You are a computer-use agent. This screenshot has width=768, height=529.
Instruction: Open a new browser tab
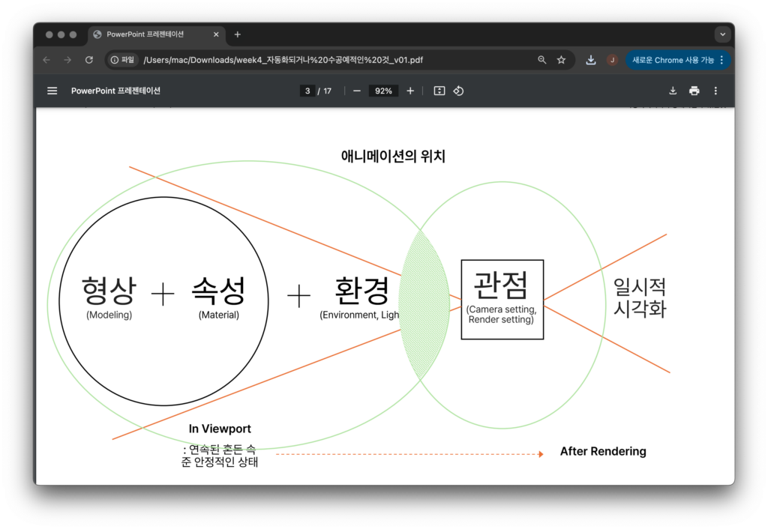238,34
